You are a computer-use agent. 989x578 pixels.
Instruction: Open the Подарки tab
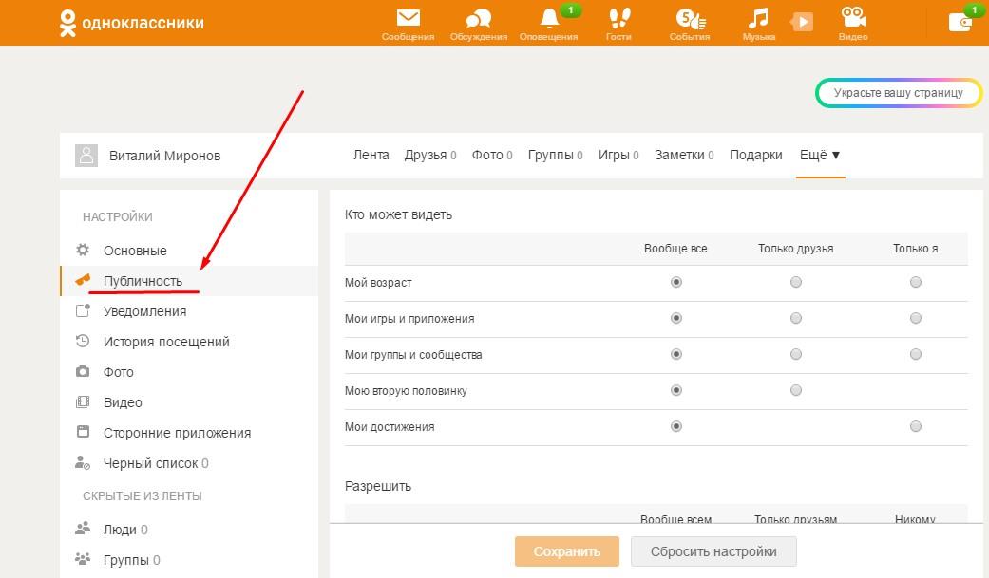(x=755, y=155)
